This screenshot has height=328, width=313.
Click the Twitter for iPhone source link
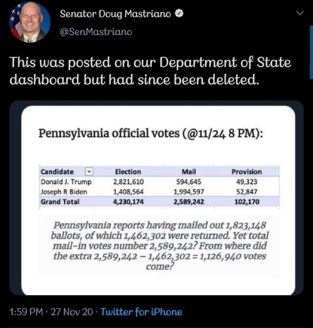[141, 312]
